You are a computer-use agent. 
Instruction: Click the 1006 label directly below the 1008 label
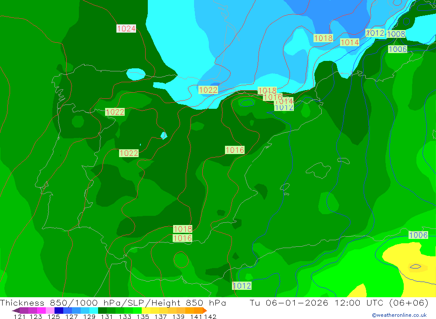point(398,50)
